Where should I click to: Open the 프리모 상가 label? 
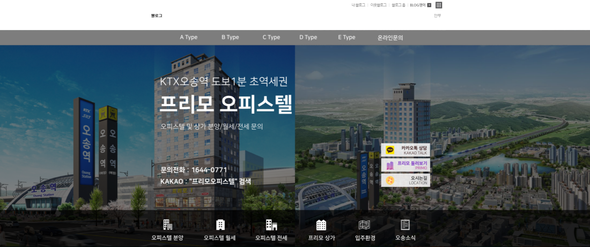[x=321, y=238]
